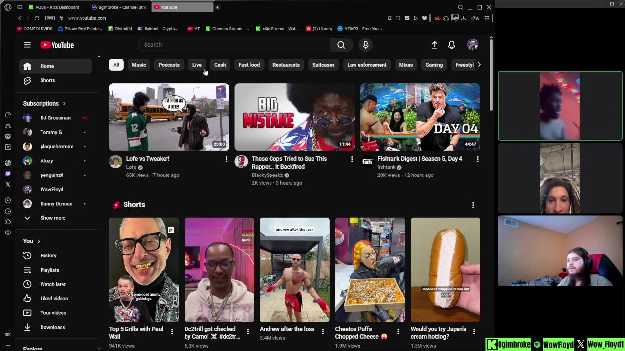
Task: Open ChatGPT in the Opera sidebar
Action: pos(8,163)
